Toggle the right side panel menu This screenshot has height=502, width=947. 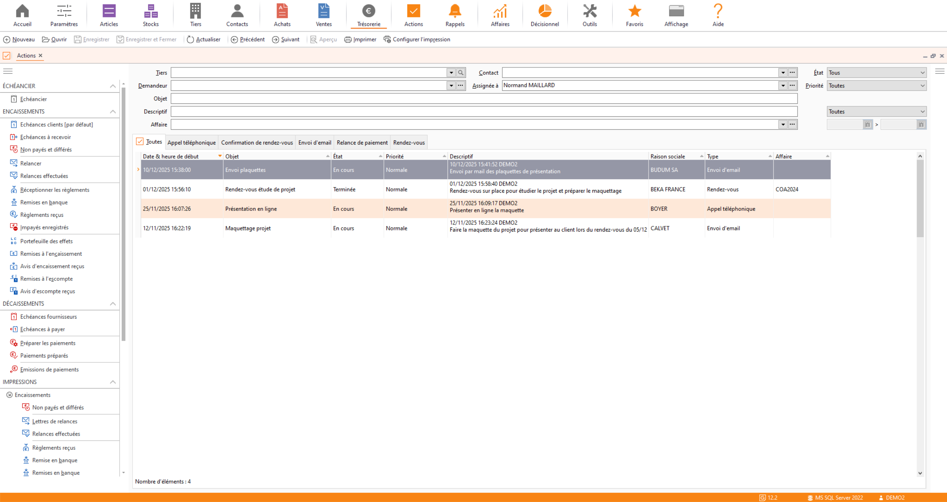pos(940,71)
